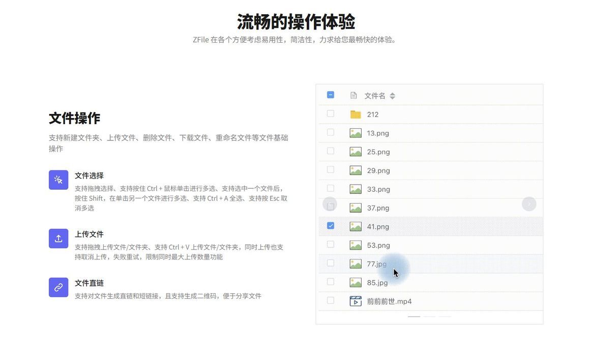Image resolution: width=593 pixels, height=346 pixels.
Task: Uncheck the box for 41.png
Action: click(331, 225)
